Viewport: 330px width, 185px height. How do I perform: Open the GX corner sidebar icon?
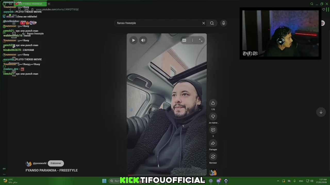[x=4, y=169]
